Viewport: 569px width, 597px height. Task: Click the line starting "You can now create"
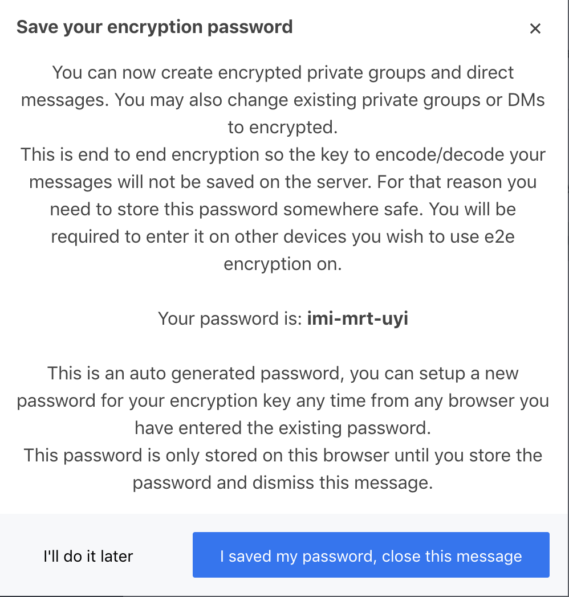coord(283,72)
